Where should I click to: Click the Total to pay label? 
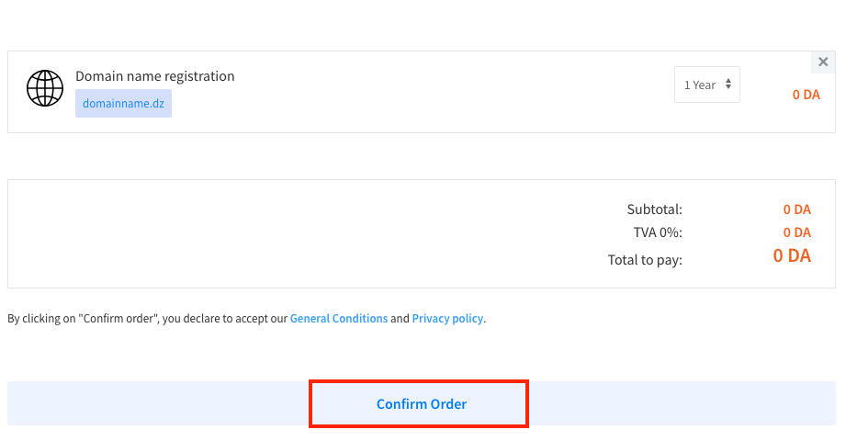pos(645,260)
